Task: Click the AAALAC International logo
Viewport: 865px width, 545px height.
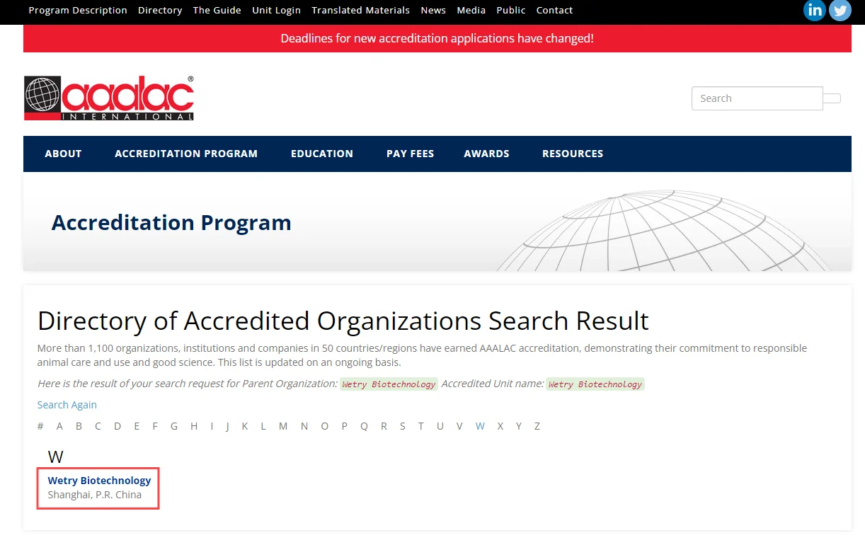Action: tap(109, 98)
